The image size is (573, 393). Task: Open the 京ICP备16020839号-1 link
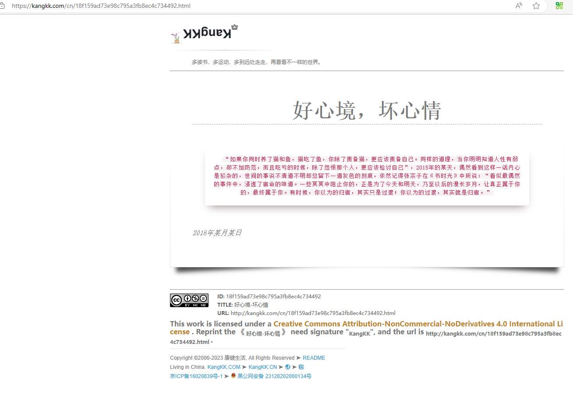(x=195, y=376)
